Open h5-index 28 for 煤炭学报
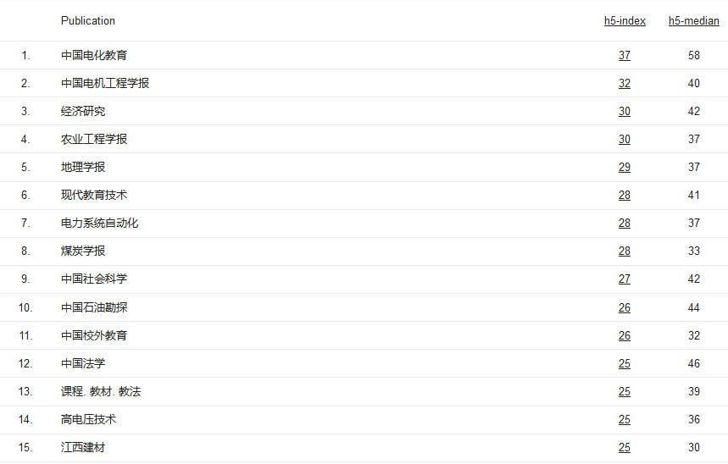This screenshot has height=464, width=728. (x=625, y=251)
